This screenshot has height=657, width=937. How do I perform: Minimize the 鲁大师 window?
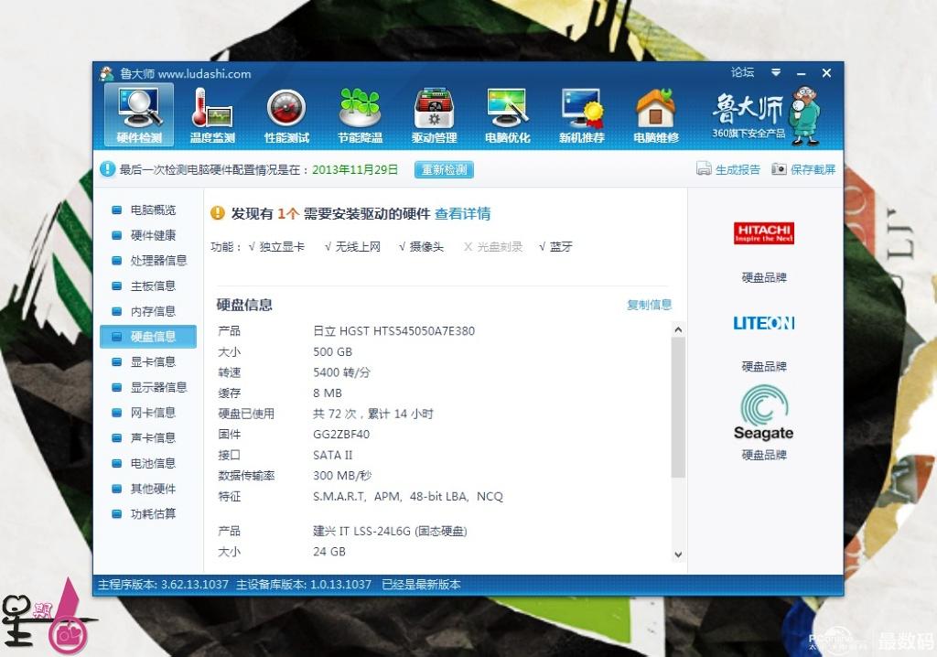pos(801,73)
